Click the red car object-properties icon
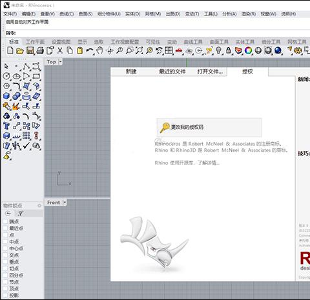Screen dimensions: 310x300 coord(179,51)
